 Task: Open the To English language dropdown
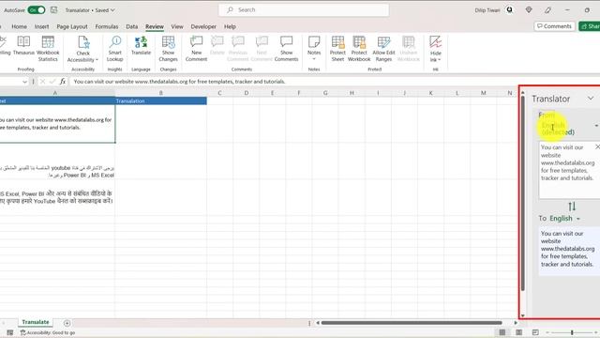[564, 219]
